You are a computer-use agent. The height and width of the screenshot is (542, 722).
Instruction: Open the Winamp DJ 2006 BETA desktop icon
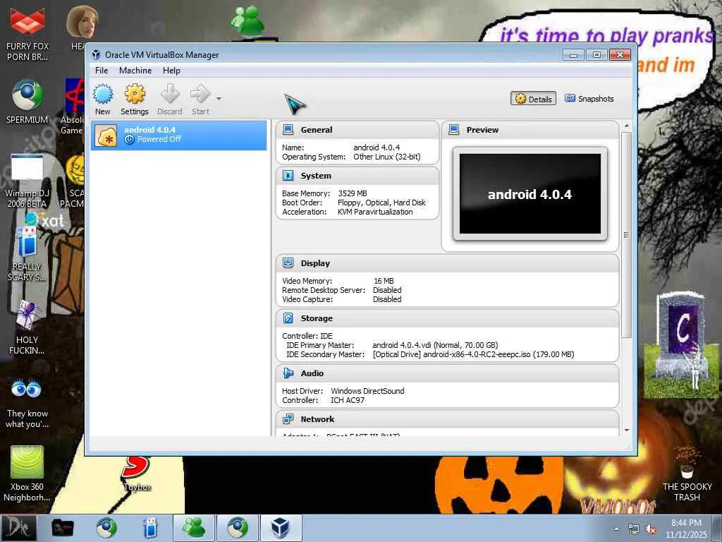tap(26, 181)
